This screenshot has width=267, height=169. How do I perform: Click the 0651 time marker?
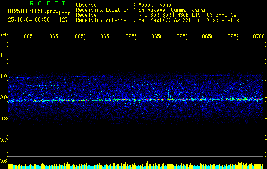coord(29,37)
